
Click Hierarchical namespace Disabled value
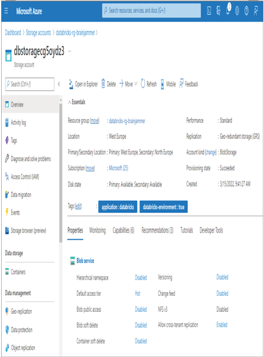point(141,277)
